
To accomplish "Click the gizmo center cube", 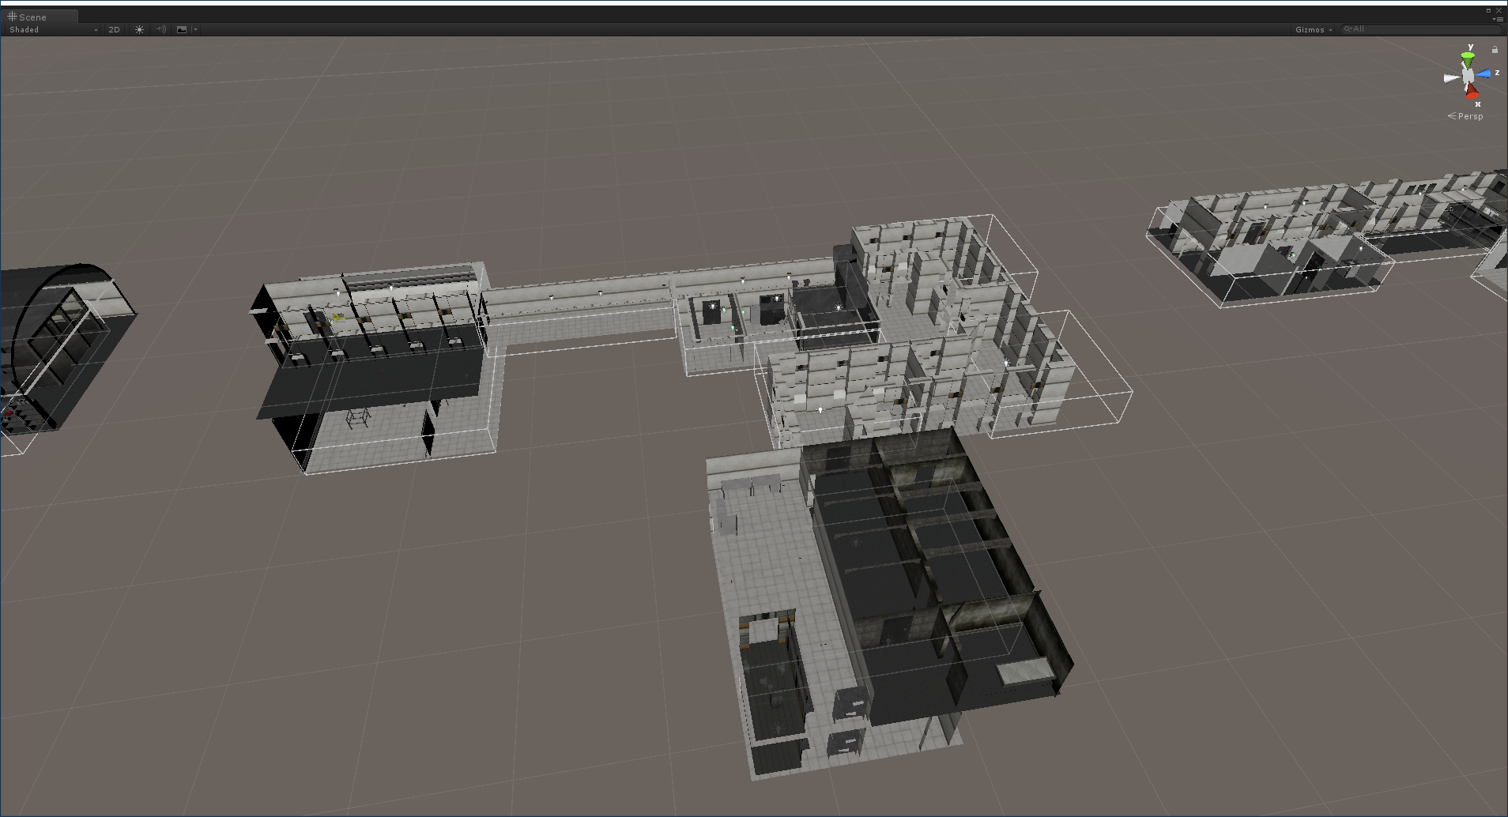I will click(1468, 76).
